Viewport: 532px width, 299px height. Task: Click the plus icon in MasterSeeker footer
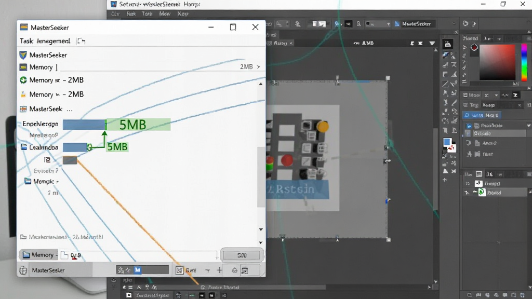pyautogui.click(x=220, y=270)
